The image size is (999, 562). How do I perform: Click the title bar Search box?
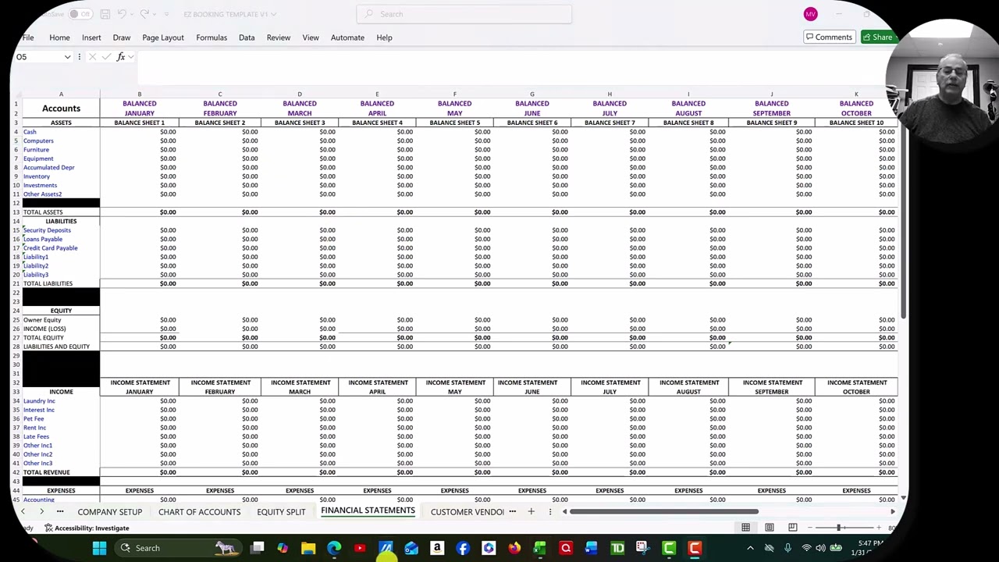(x=464, y=14)
